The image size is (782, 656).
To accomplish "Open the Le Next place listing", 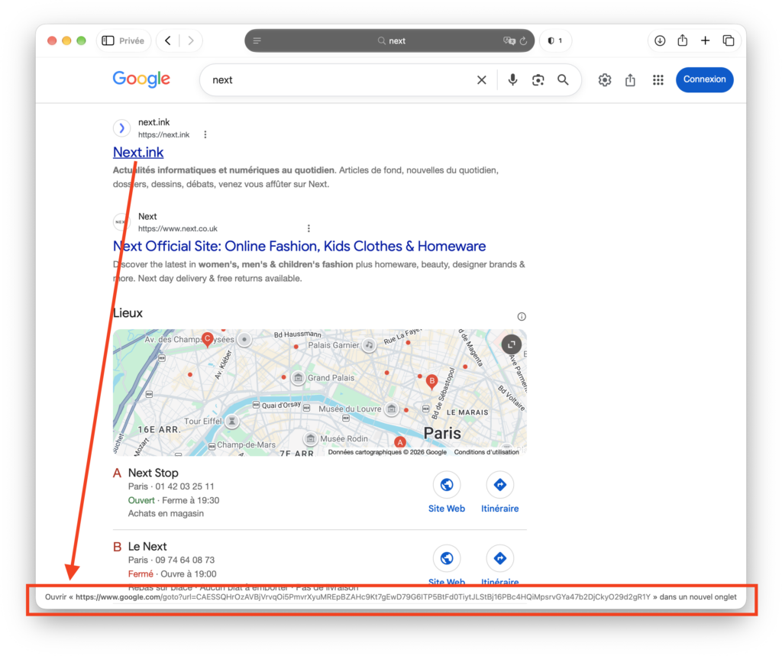I will pos(147,546).
